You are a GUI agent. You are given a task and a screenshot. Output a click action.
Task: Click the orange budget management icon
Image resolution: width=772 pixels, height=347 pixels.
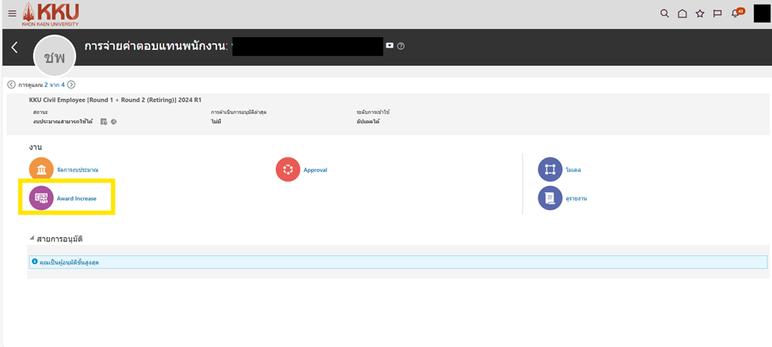coord(40,169)
